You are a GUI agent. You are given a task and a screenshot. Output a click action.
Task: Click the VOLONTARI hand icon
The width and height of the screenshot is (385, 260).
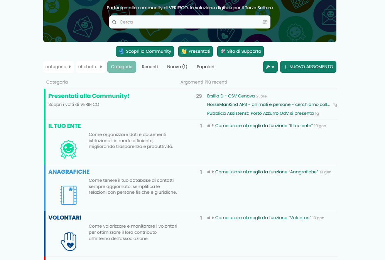[x=69, y=241]
